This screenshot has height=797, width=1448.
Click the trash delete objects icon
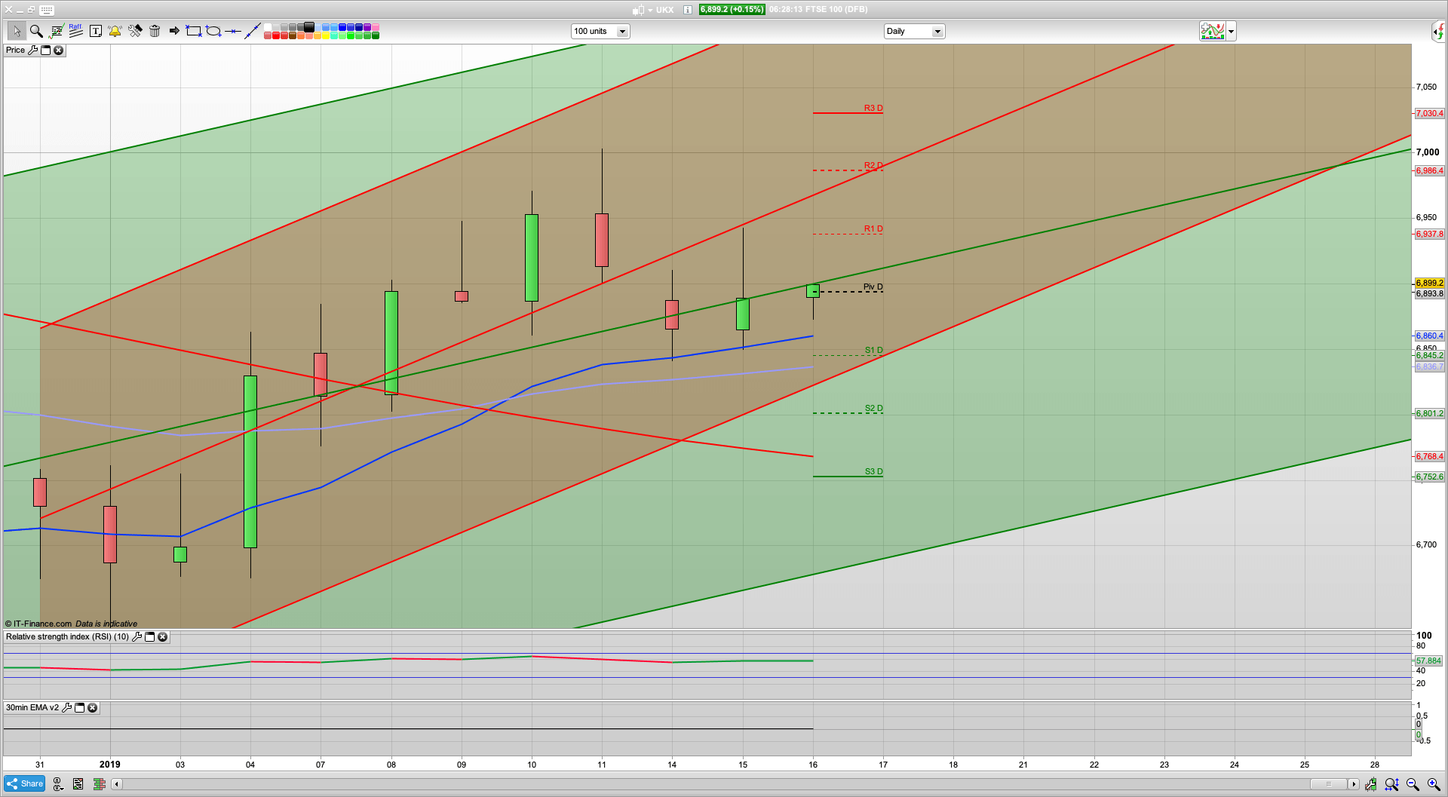155,31
